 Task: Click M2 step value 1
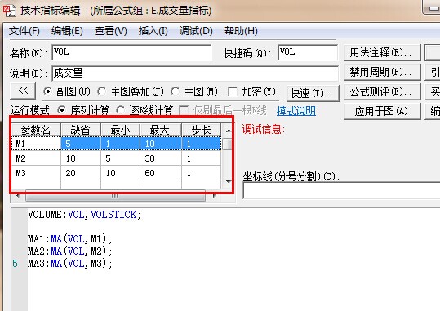click(201, 158)
